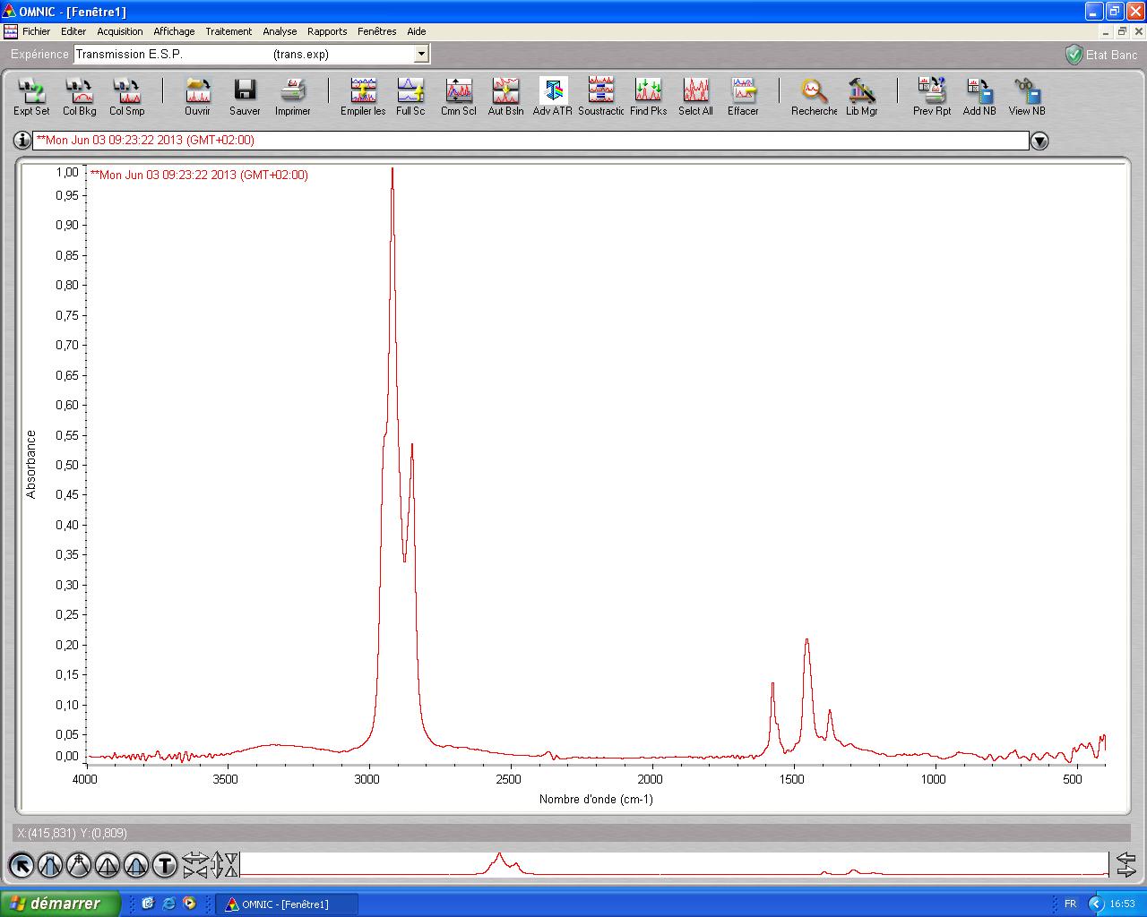This screenshot has width=1147, height=917.
Task: Open the Rapports menu
Action: (x=327, y=31)
